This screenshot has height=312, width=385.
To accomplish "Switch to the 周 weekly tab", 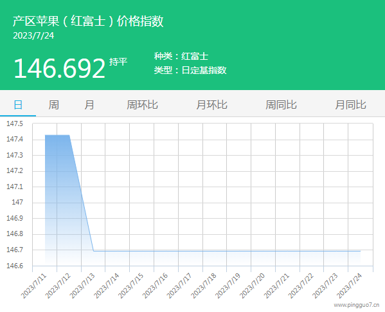I will pyautogui.click(x=53, y=105).
